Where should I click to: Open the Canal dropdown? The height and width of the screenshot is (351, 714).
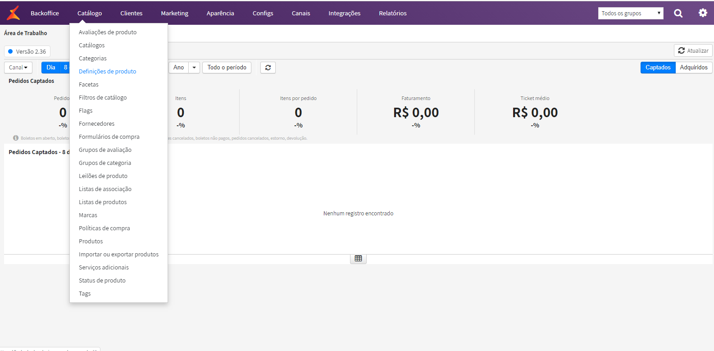tap(18, 68)
